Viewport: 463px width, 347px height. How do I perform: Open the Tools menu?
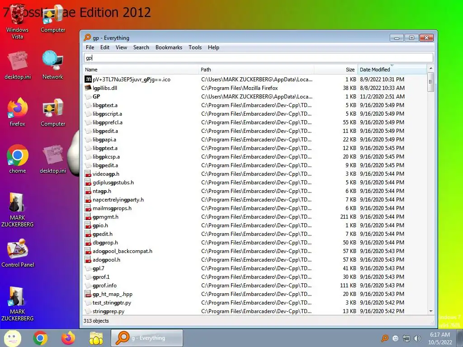coord(195,47)
